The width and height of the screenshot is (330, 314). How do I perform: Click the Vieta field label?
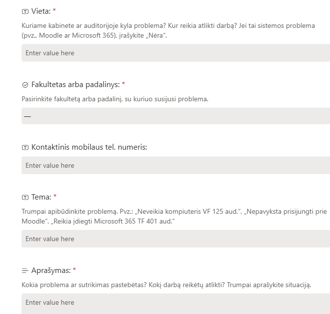click(41, 11)
